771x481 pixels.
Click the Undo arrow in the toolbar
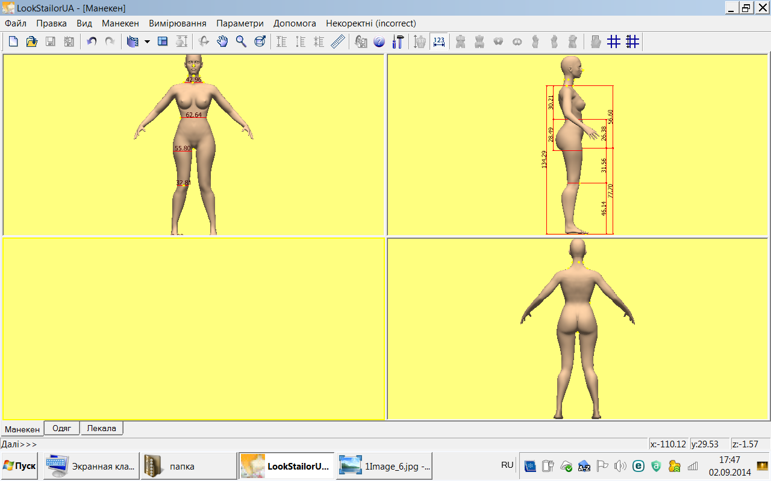pyautogui.click(x=92, y=41)
